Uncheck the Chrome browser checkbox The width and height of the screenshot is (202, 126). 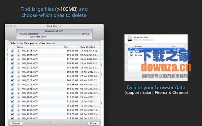[131, 49]
